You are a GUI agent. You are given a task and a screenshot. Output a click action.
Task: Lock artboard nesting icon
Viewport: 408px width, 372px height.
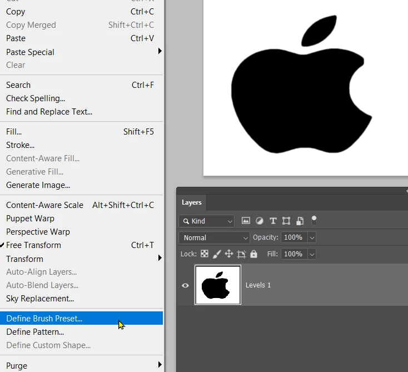[x=241, y=254]
